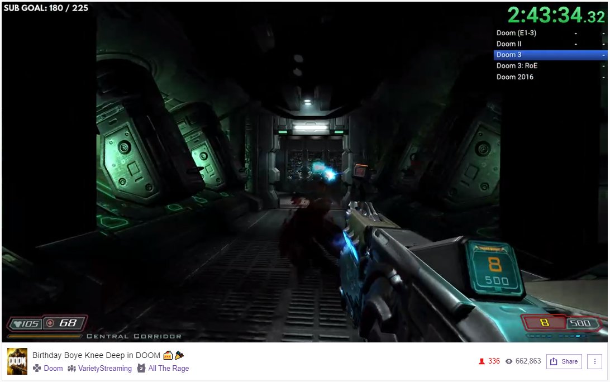Click the stream title Birthday Boye Knee Deep in DOOM
Screen dimensions: 610x382
coord(96,355)
